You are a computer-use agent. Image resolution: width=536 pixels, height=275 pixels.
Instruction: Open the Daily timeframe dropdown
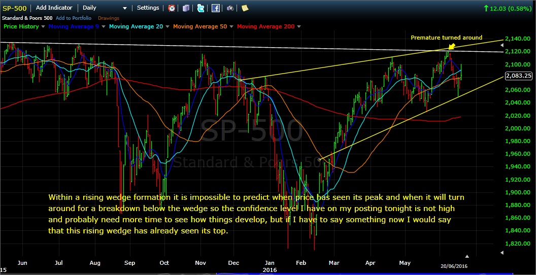105,8
